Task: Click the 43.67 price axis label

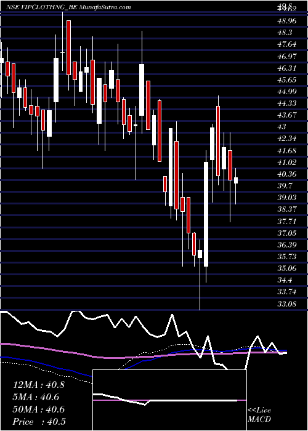Action: click(x=287, y=115)
